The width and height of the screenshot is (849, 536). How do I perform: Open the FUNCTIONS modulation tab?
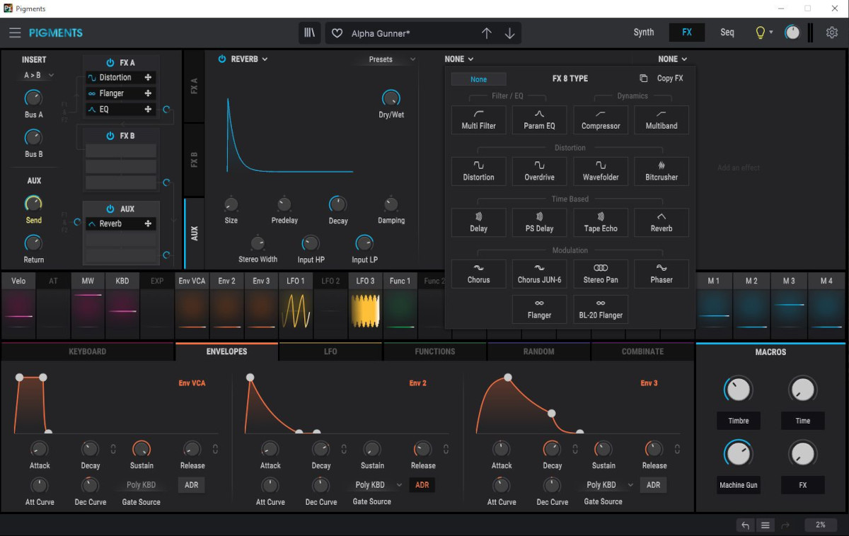(x=435, y=351)
